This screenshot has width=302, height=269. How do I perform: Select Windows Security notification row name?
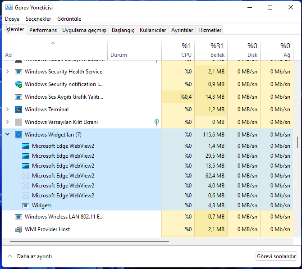point(64,84)
